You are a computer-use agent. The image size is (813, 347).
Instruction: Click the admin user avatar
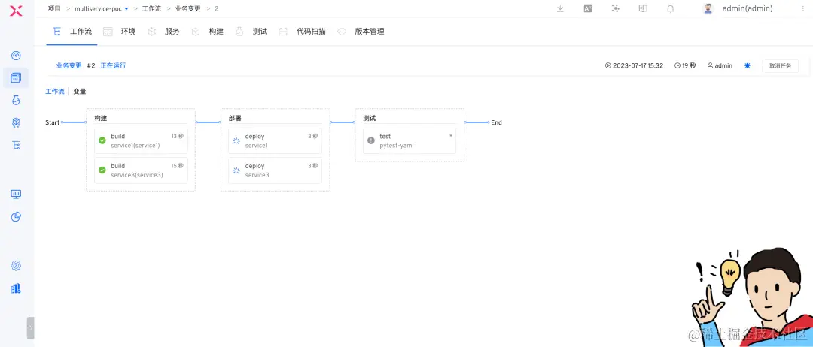[708, 9]
